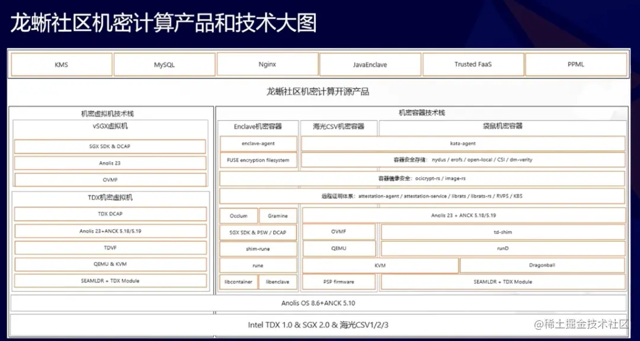
Task: Click the Dragonball box
Action: pyautogui.click(x=542, y=265)
